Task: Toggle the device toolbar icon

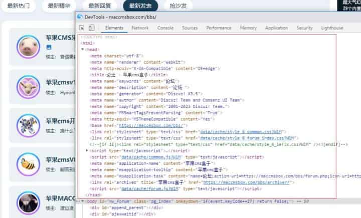Action: (x=91, y=28)
